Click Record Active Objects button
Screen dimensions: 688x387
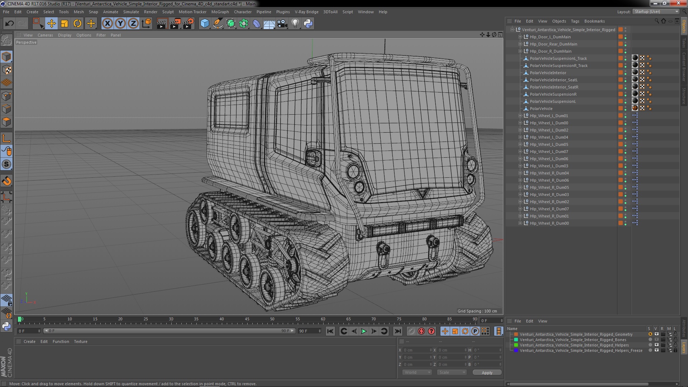click(411, 331)
